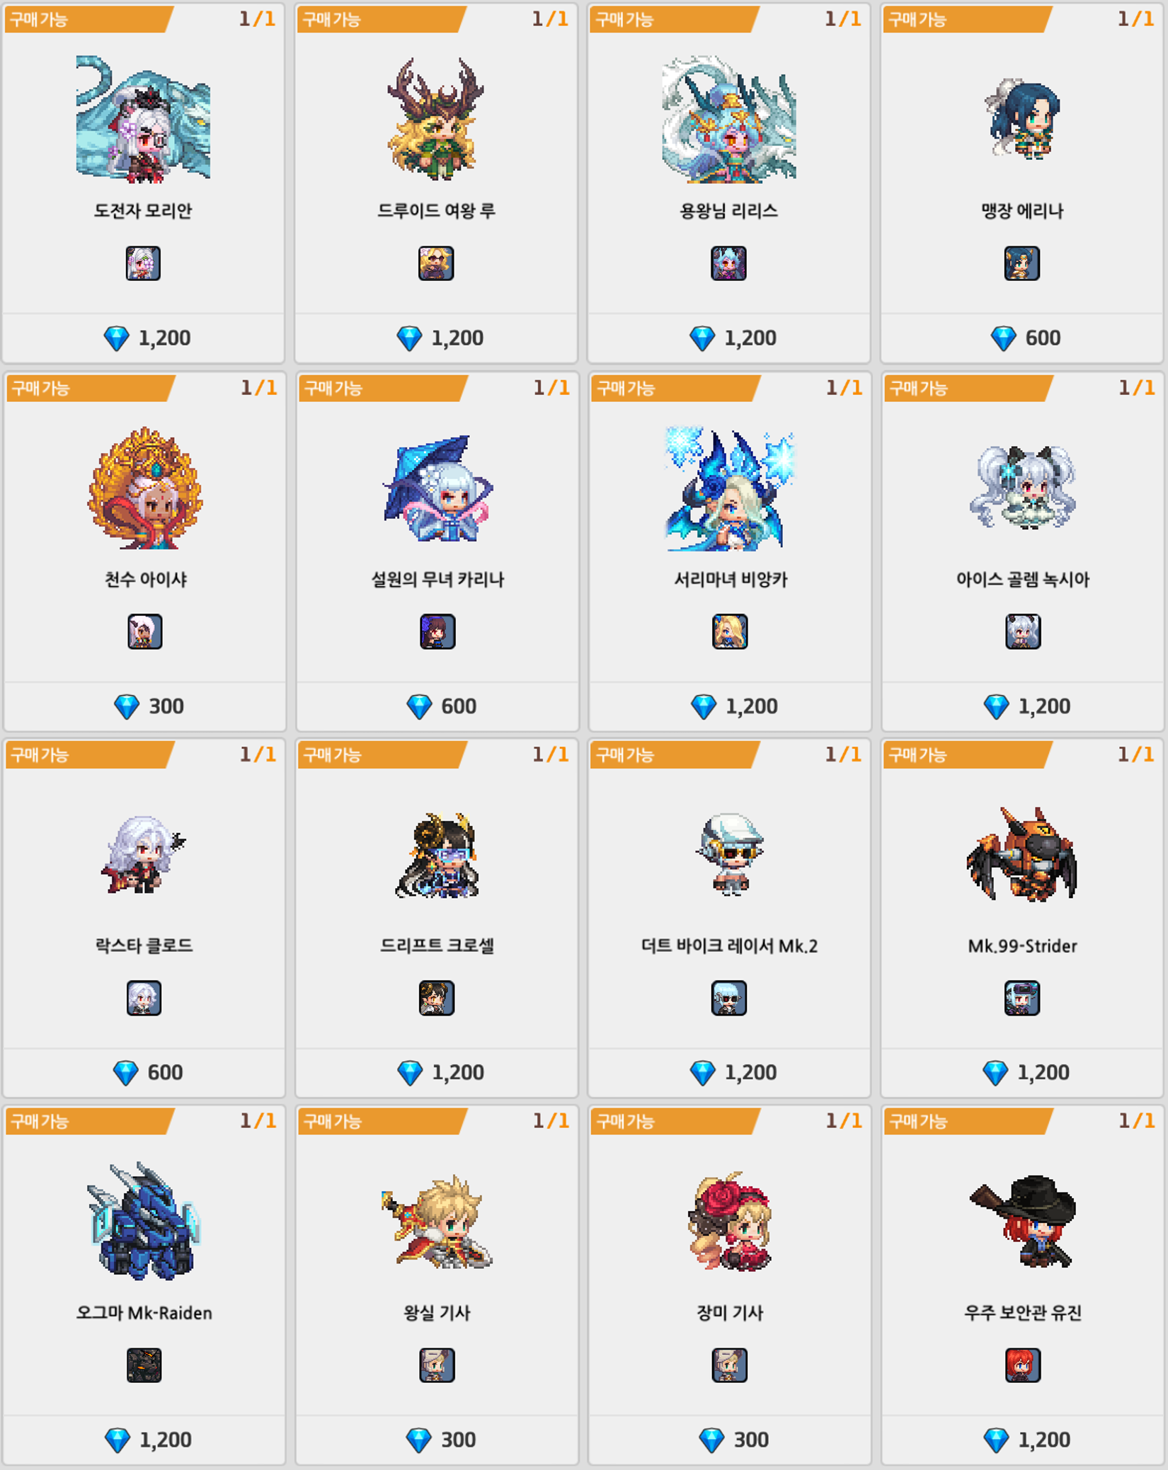
Task: Click the small icon under 서리마녀 비앙카
Action: pyautogui.click(x=730, y=631)
